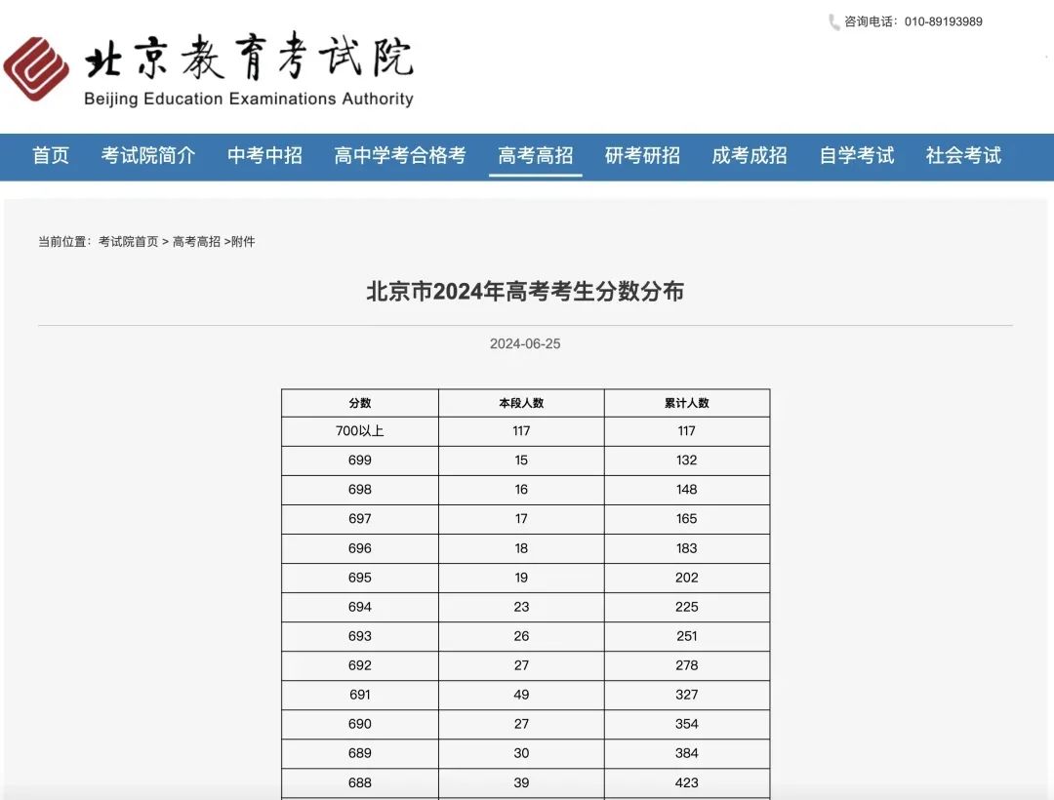Click the 累计人数 column header
Viewport: 1054px width, 800px height.
(686, 403)
